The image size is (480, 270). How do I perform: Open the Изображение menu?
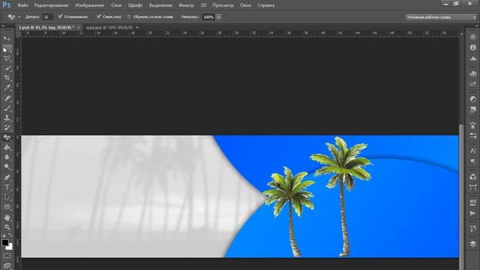click(89, 5)
